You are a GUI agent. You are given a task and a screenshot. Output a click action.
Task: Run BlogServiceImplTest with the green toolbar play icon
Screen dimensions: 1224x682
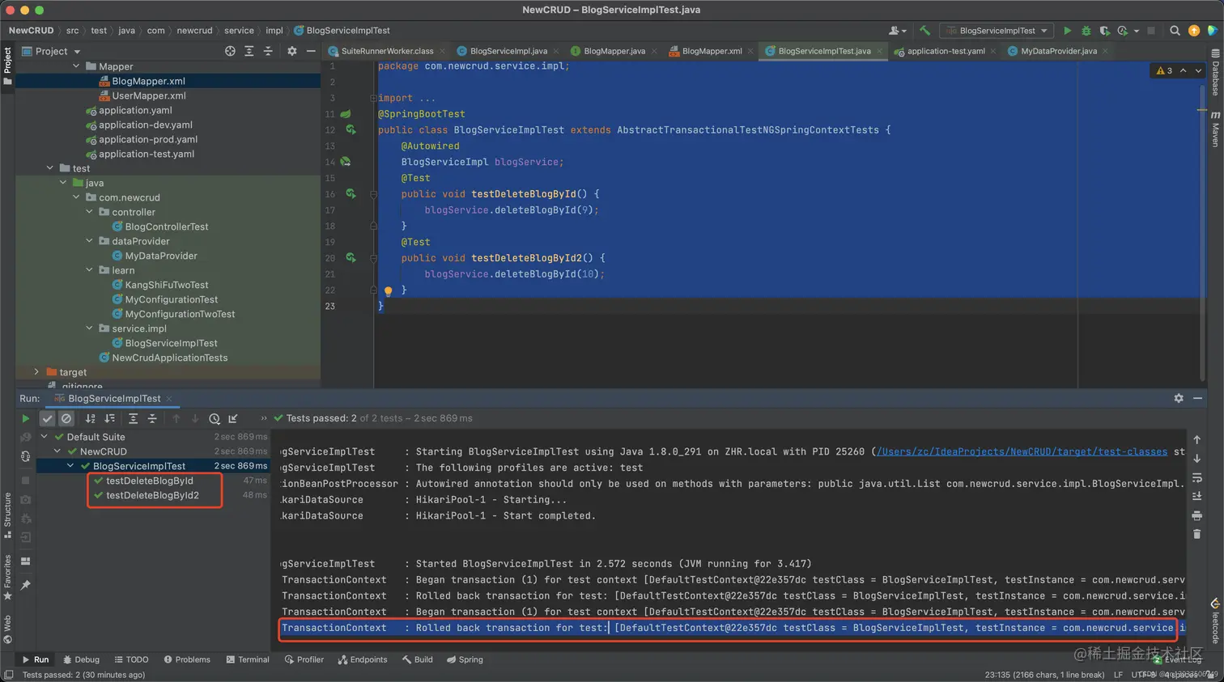point(1067,31)
